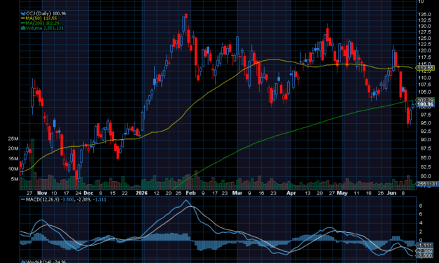Click the 135.0 price axis label
Viewport: 439px width, 263px height.
[x=424, y=14]
